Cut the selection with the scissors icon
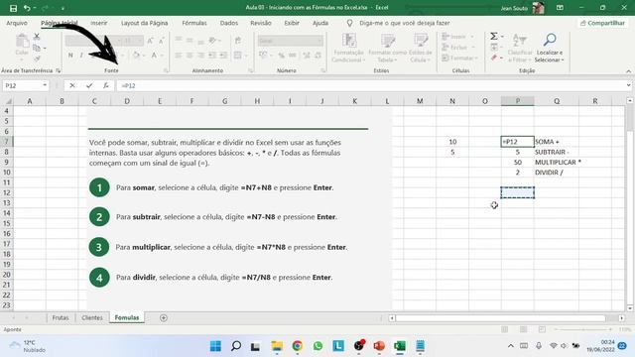 click(37, 37)
